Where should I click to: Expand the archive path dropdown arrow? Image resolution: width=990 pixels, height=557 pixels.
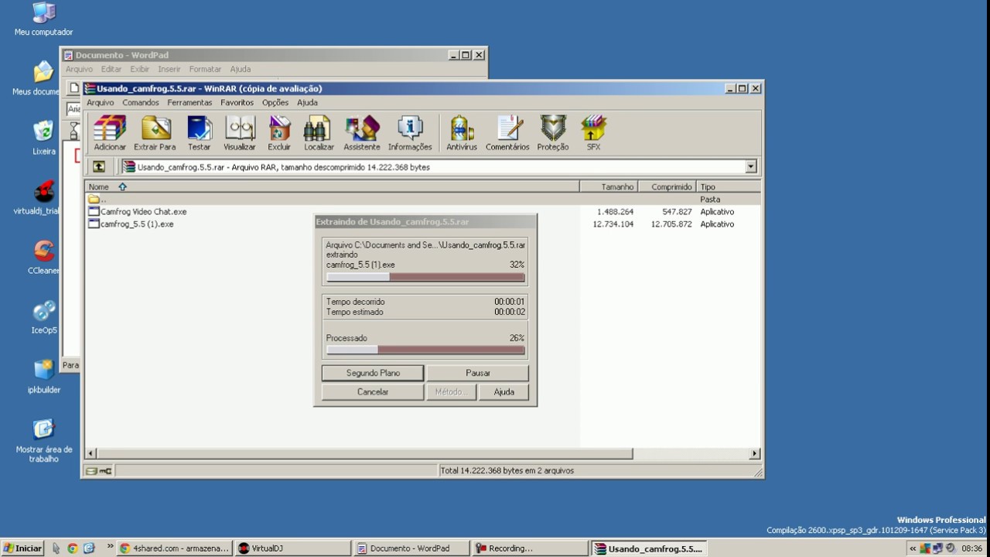pos(750,166)
